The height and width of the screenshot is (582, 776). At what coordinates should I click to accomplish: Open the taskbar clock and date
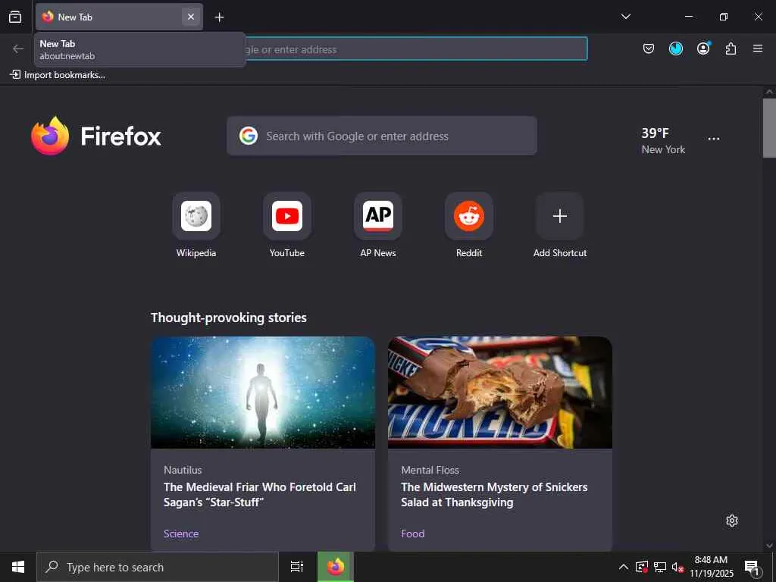[712, 567]
